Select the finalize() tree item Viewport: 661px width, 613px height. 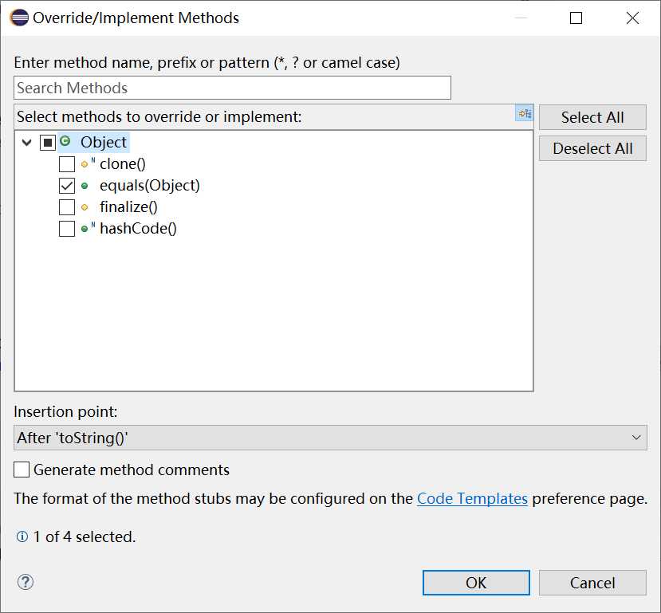tap(128, 207)
